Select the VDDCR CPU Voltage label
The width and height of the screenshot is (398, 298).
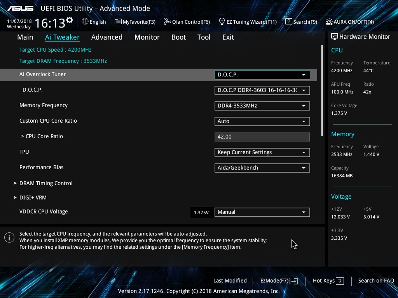44,211
